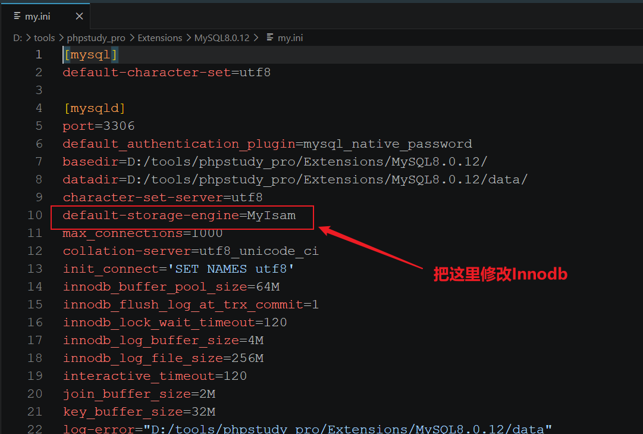
Task: Click on the [mysqld] section header
Action: coord(95,108)
